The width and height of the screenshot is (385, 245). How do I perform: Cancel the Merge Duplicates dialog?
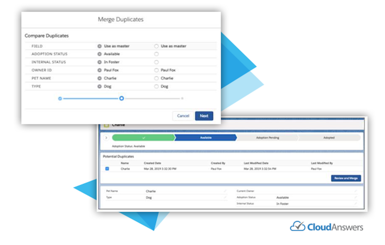pyautogui.click(x=183, y=116)
